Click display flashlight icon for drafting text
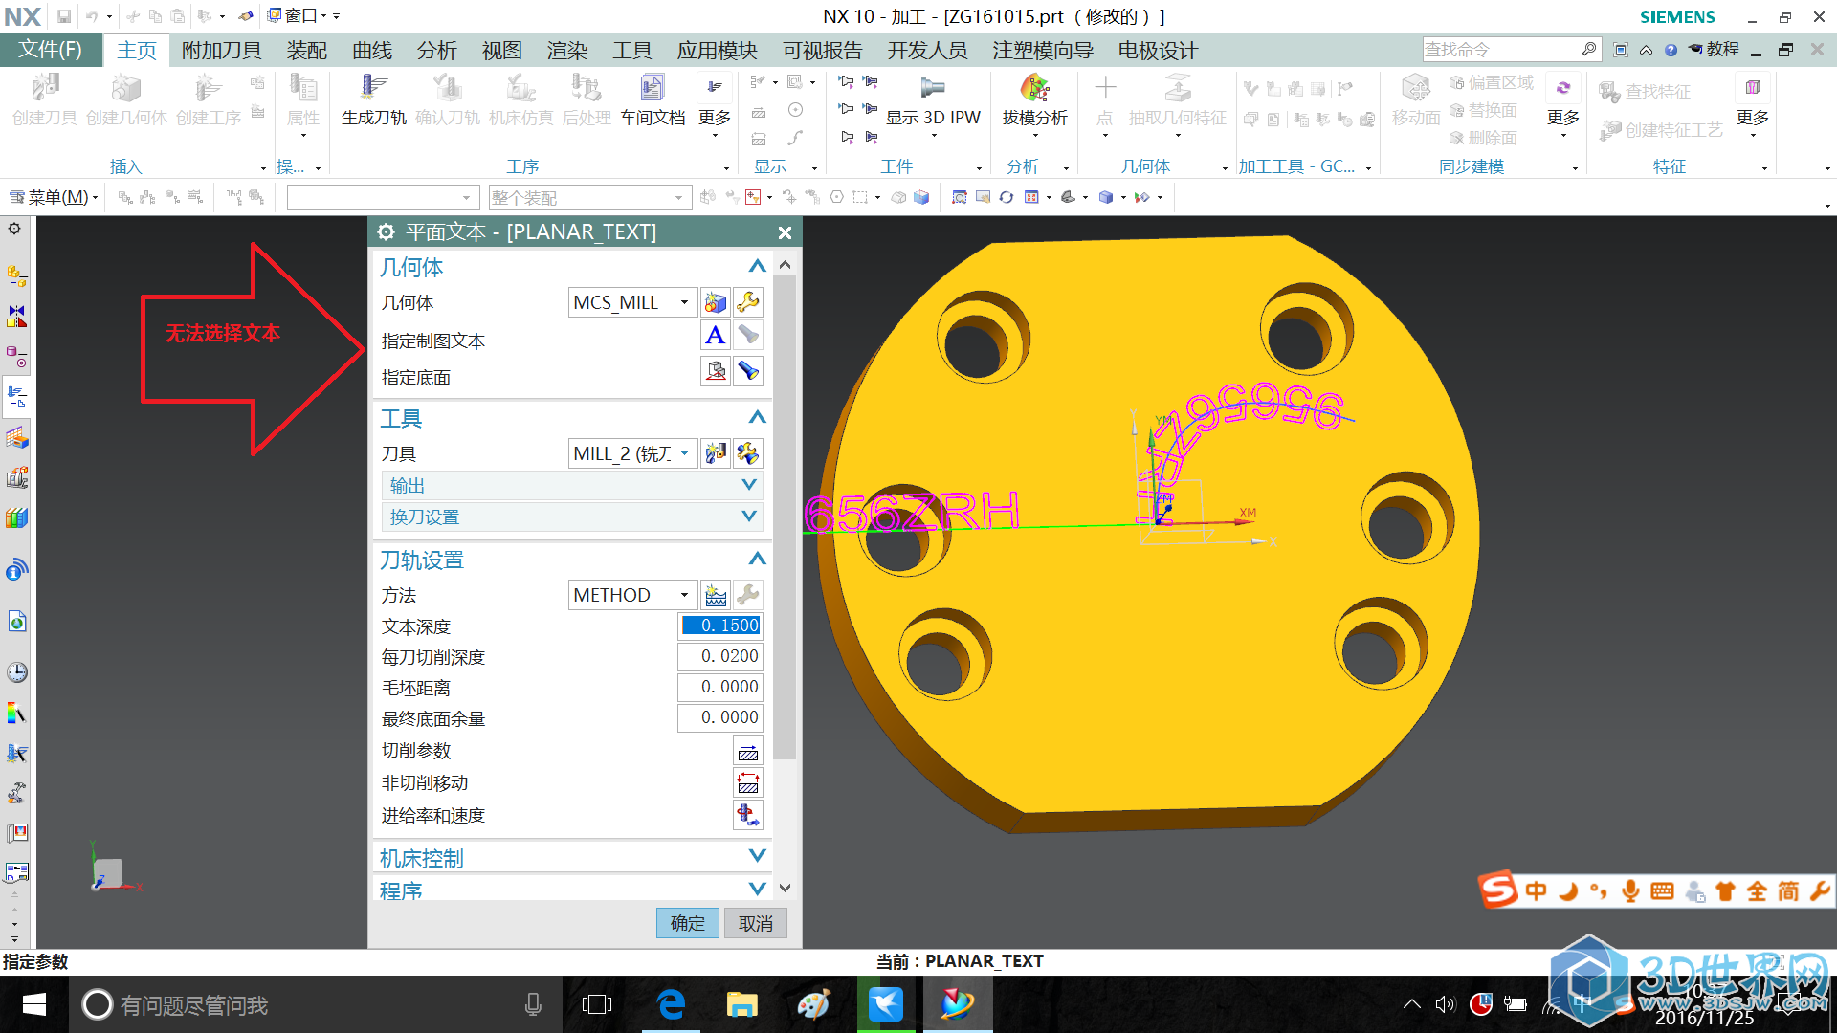 748,336
